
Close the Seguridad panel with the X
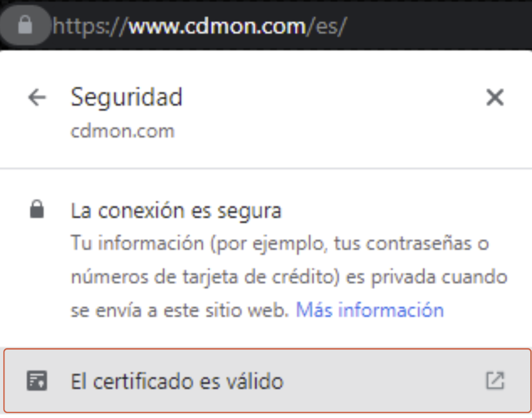click(495, 98)
